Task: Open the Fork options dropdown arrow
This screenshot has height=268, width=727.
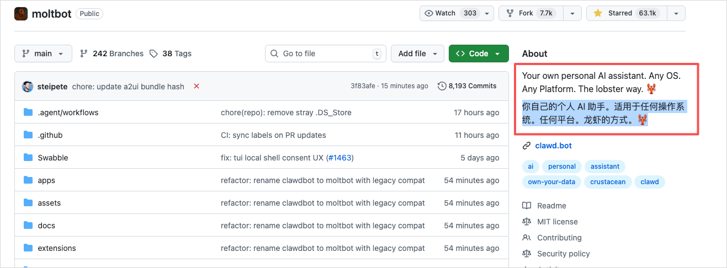Action: 572,13
